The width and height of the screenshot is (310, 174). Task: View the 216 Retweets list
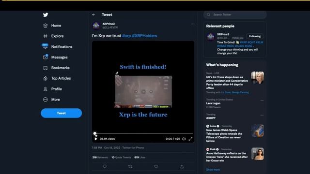pyautogui.click(x=100, y=158)
